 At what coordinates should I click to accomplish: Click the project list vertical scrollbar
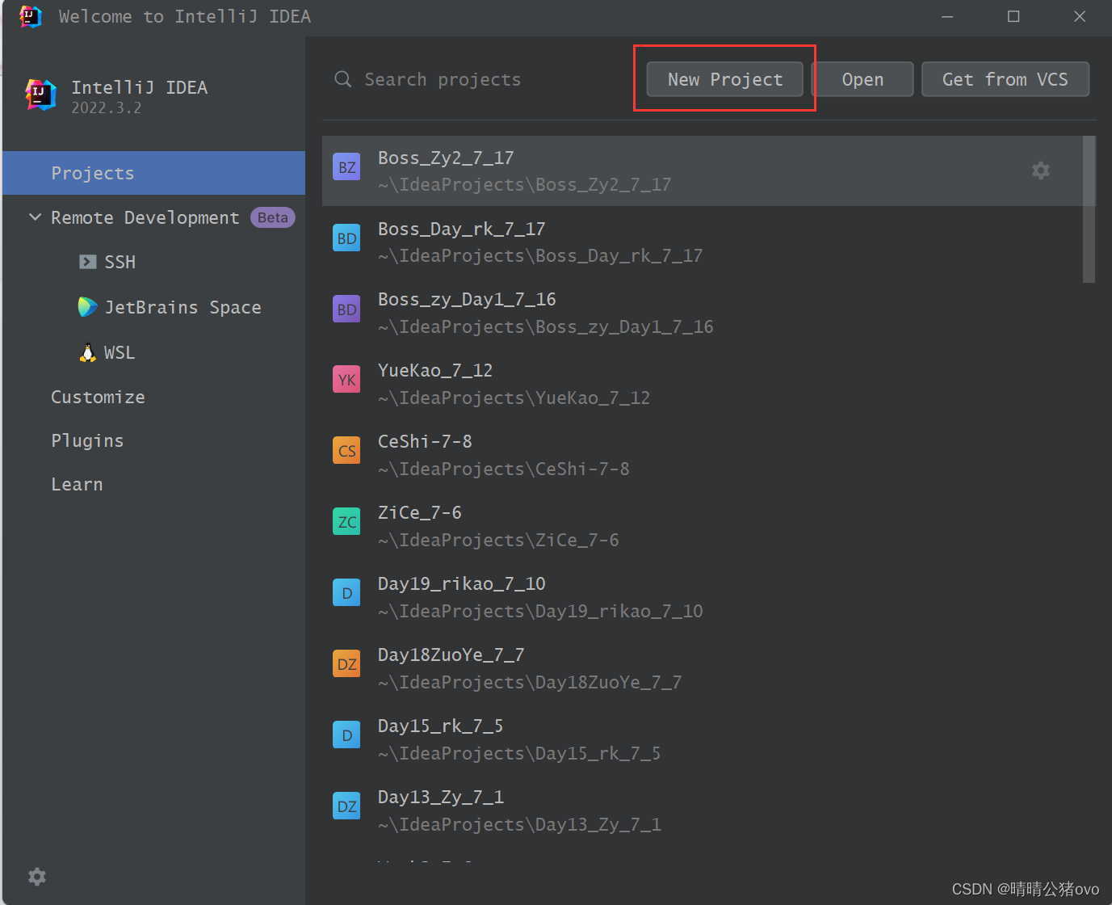(x=1089, y=209)
